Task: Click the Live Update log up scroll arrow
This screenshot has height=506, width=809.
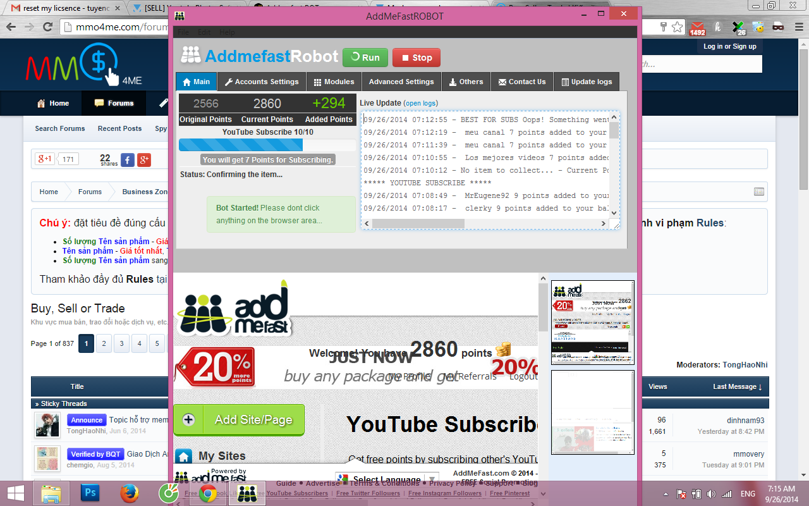Action: click(x=614, y=118)
